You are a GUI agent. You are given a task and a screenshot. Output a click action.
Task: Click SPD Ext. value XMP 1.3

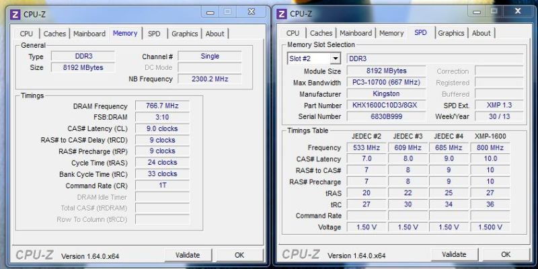tap(499, 105)
